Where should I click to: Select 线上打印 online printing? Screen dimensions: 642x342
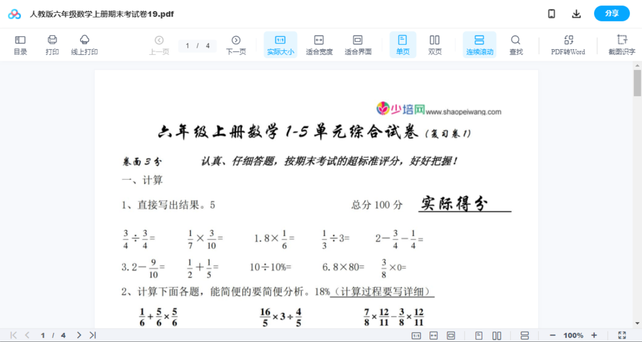85,44
